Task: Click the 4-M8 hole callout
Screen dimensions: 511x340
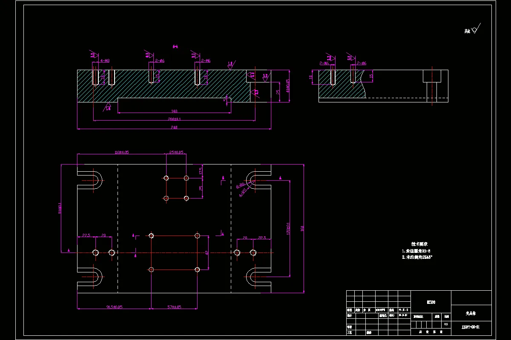Action: pos(105,61)
